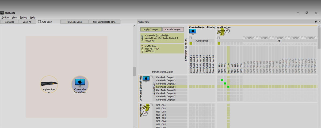Toggle crosspoint CoreAudio Output 4 to NET - 004
321x128 pixels.
coord(228,87)
